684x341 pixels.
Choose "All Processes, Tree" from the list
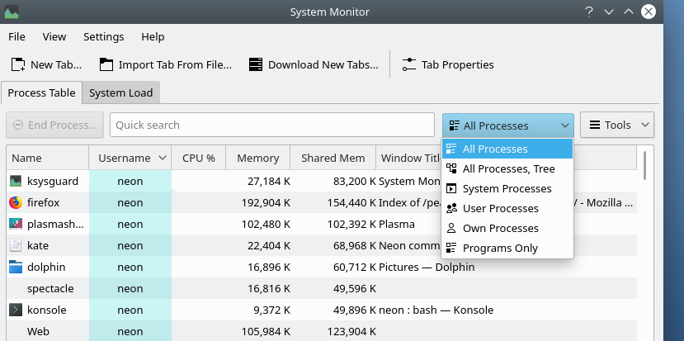[508, 169]
